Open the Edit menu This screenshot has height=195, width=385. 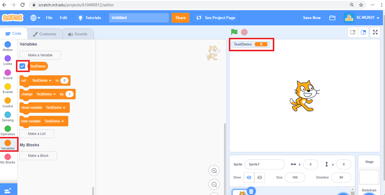[64, 17]
